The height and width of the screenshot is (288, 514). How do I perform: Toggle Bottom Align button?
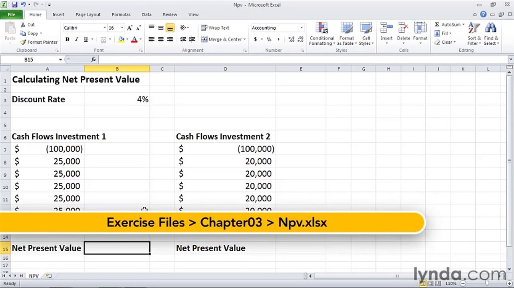[x=170, y=28]
